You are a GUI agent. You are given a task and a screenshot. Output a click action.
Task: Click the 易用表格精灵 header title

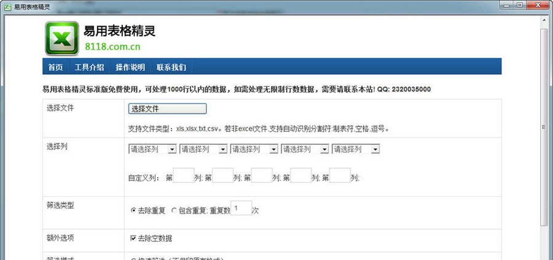[119, 31]
